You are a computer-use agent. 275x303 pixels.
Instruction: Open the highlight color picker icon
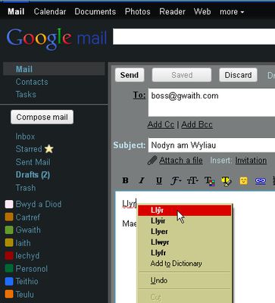point(227,181)
